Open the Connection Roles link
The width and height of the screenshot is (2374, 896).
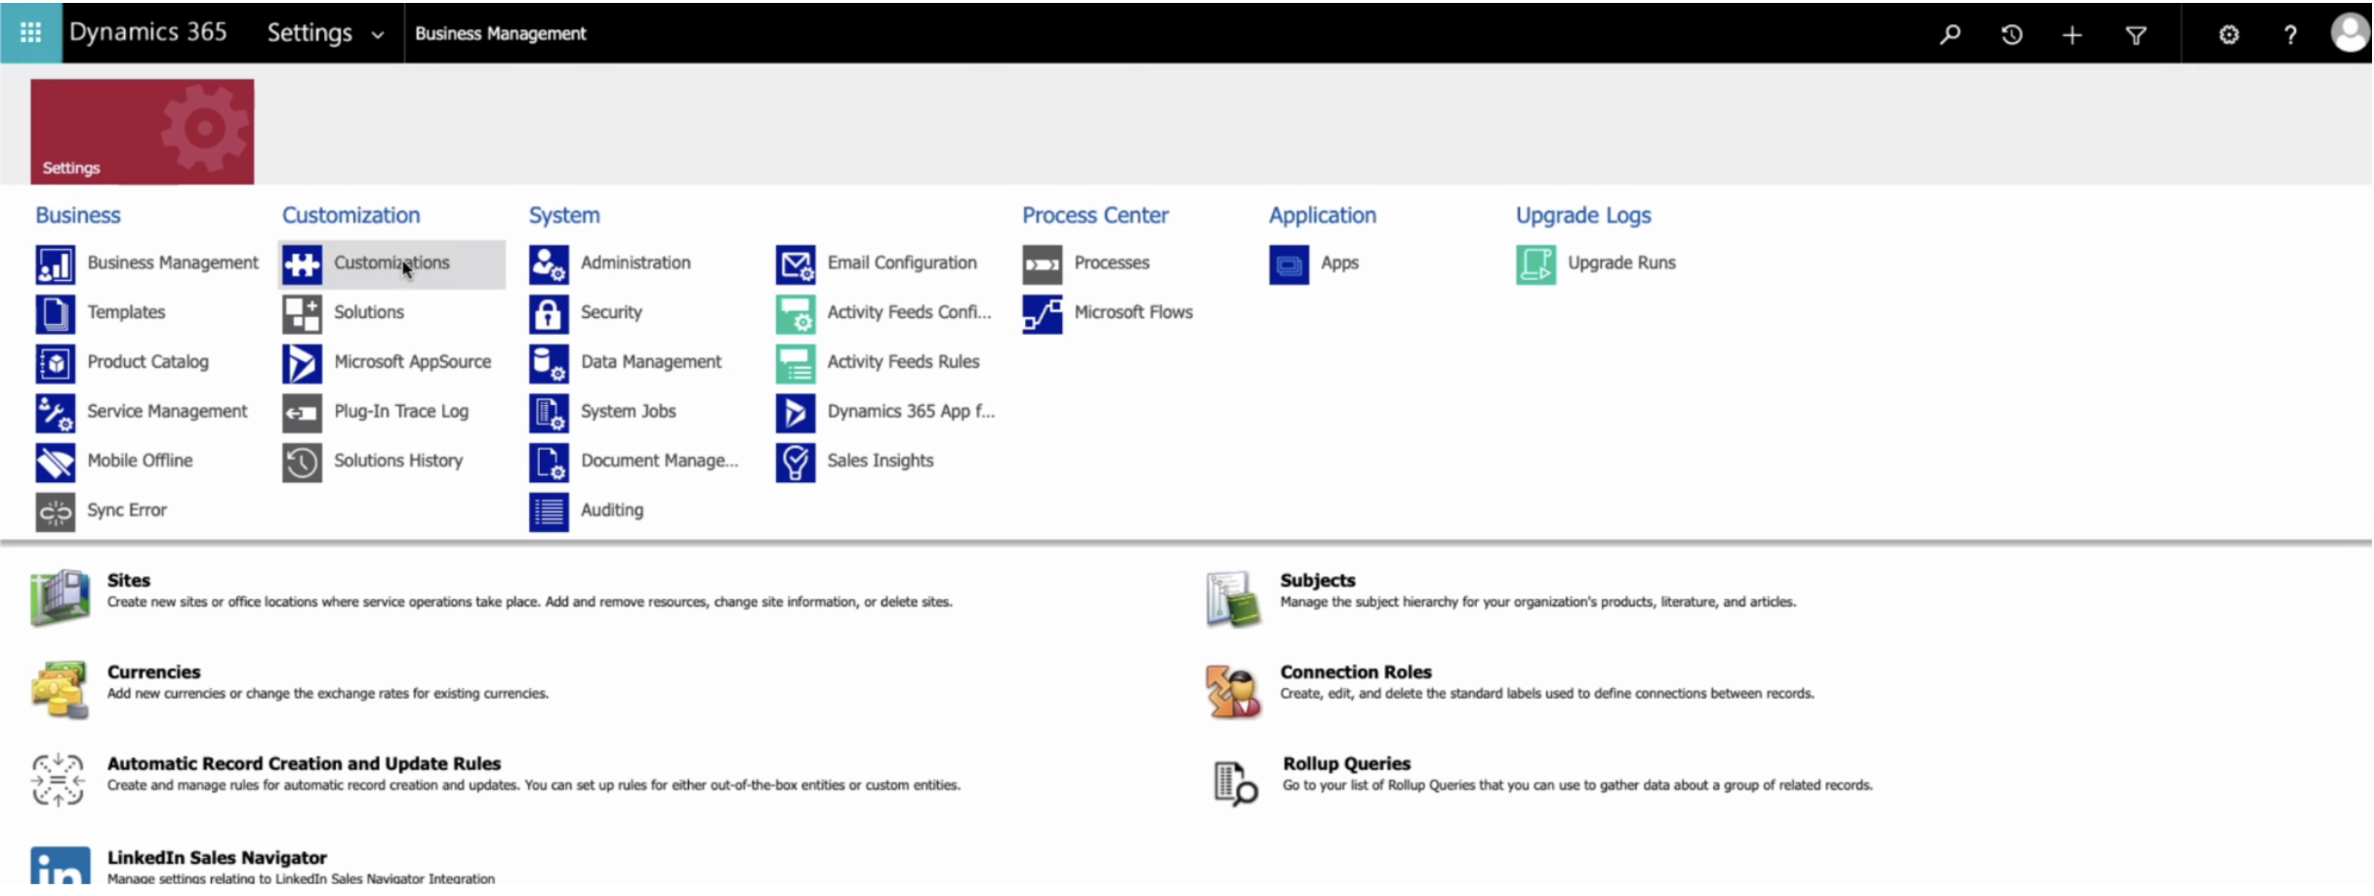(x=1356, y=672)
